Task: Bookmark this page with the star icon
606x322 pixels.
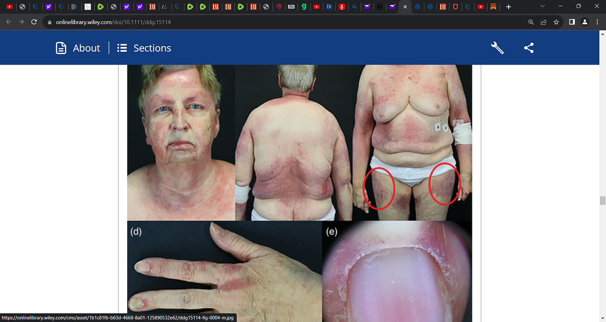Action: [556, 22]
